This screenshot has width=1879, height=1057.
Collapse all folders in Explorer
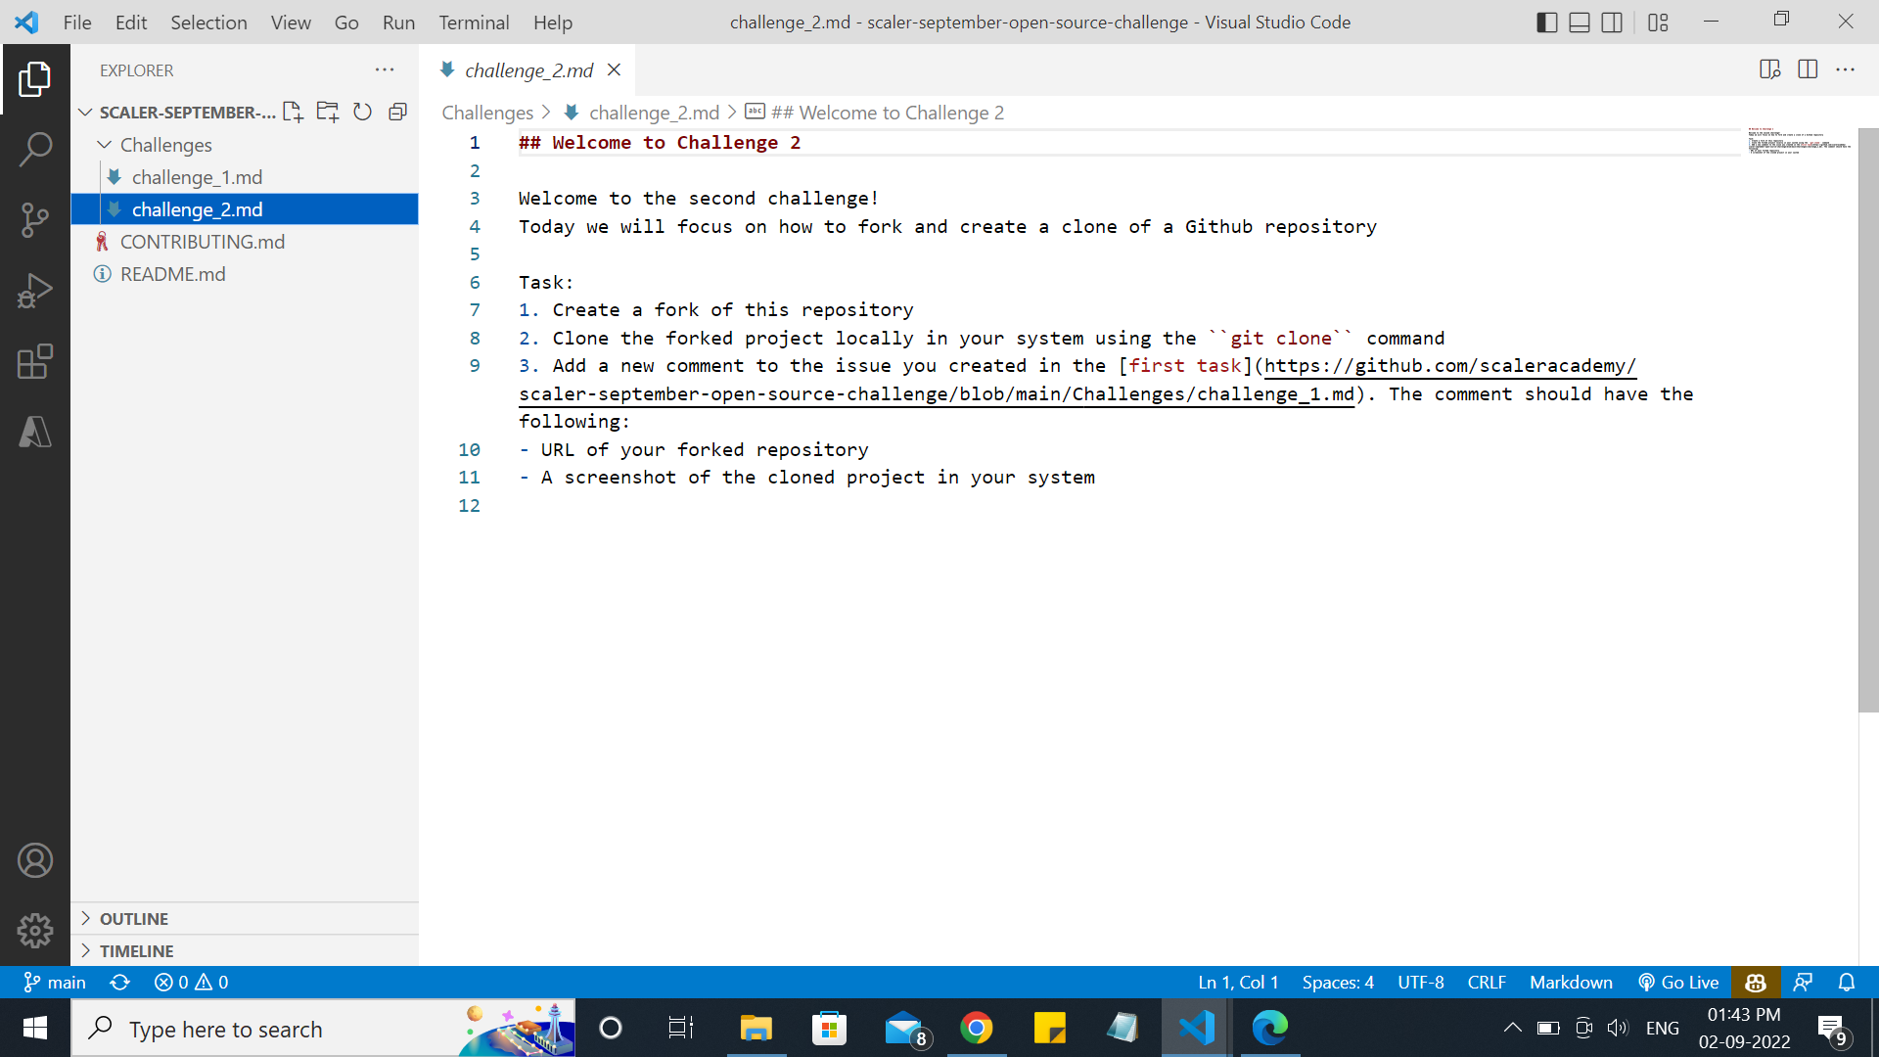397,112
